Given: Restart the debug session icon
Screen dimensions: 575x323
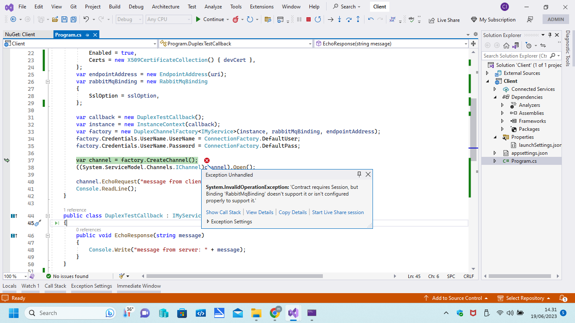Looking at the screenshot, I should click(x=318, y=19).
